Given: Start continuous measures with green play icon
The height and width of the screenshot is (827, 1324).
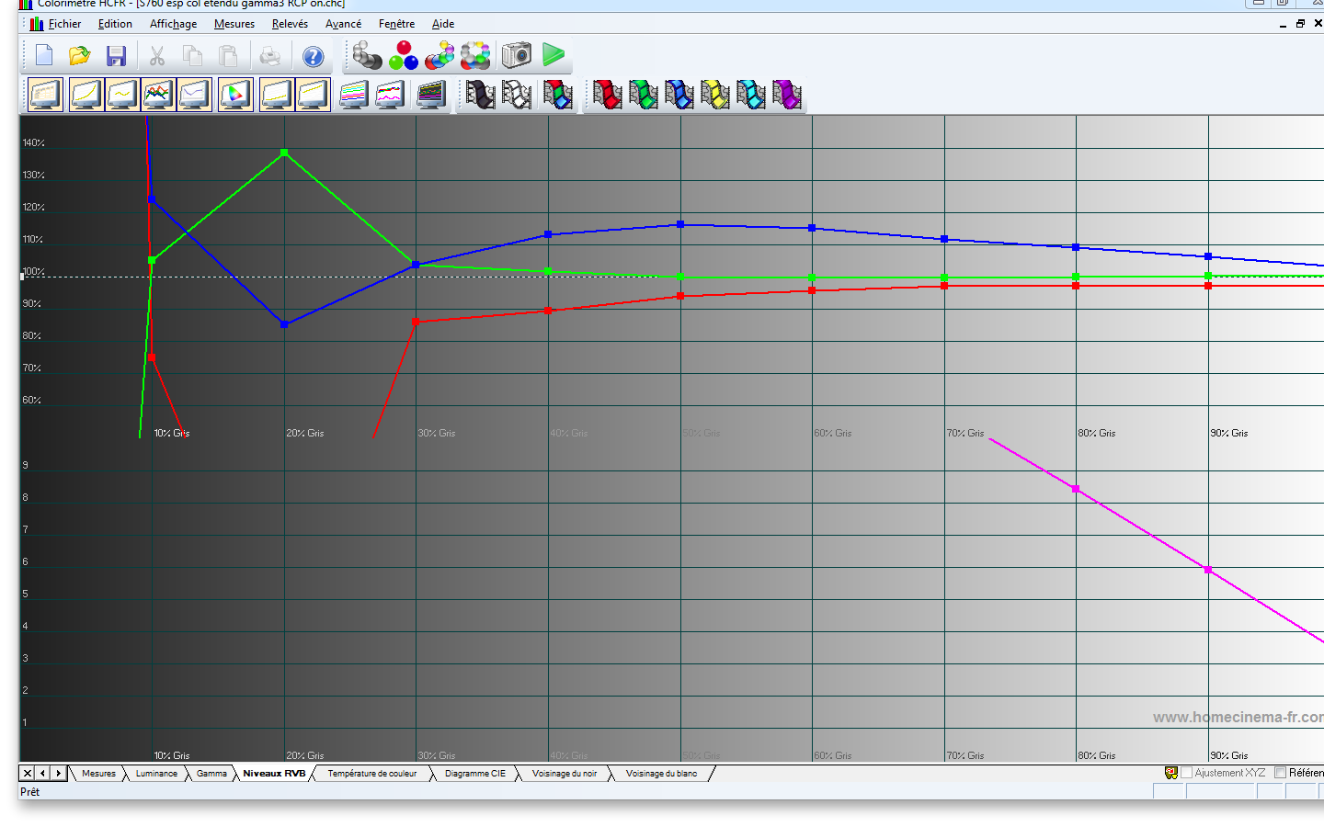Looking at the screenshot, I should (554, 55).
